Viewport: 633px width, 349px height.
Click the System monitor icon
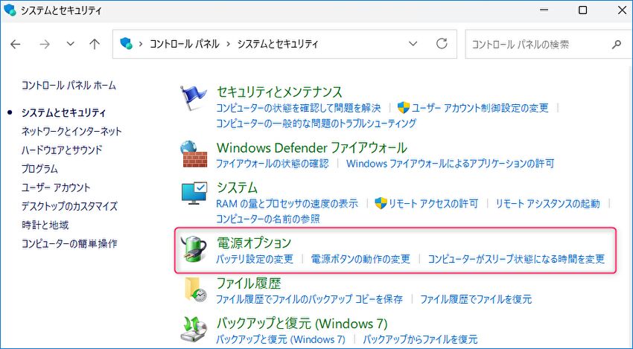pos(194,193)
